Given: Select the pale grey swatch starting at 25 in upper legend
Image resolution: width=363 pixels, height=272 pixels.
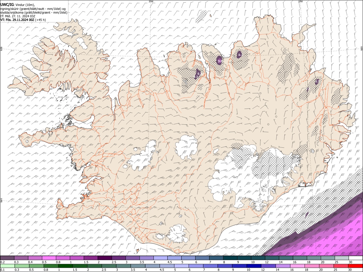Looking at the screenshot, I should click(342, 258).
